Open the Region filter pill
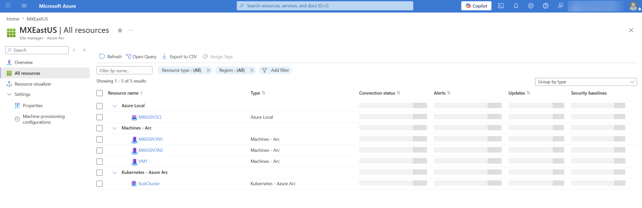This screenshot has height=208, width=642. pyautogui.click(x=232, y=70)
